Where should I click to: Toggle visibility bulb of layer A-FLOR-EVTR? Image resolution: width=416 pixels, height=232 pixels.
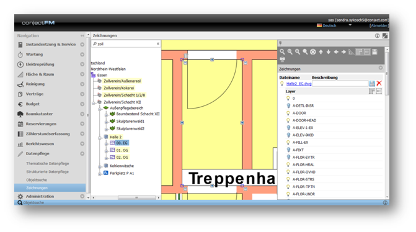[288, 157]
